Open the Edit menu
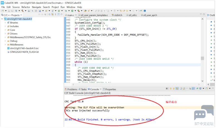 [9, 7]
